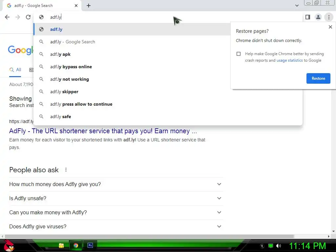The height and width of the screenshot is (252, 336).
Task: Pick the 'adf.ly apk' suggestion
Action: tap(132, 54)
